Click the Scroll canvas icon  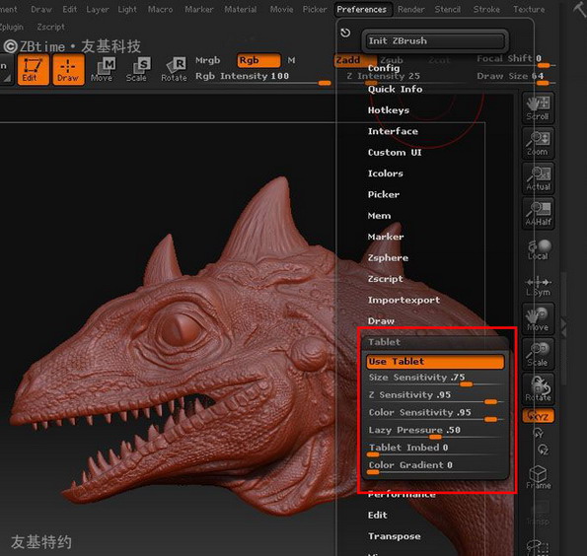(x=538, y=107)
